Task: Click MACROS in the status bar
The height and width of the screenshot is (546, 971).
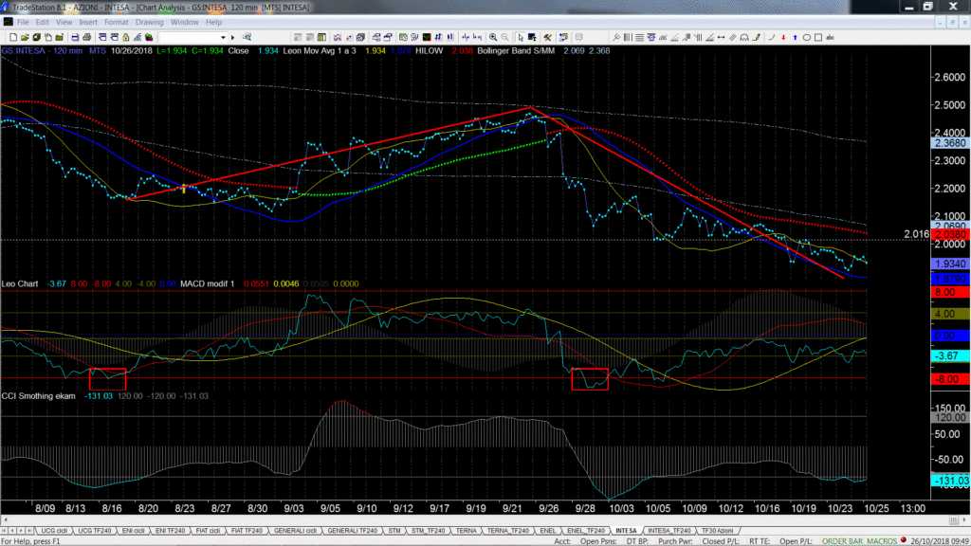Action: pyautogui.click(x=882, y=541)
